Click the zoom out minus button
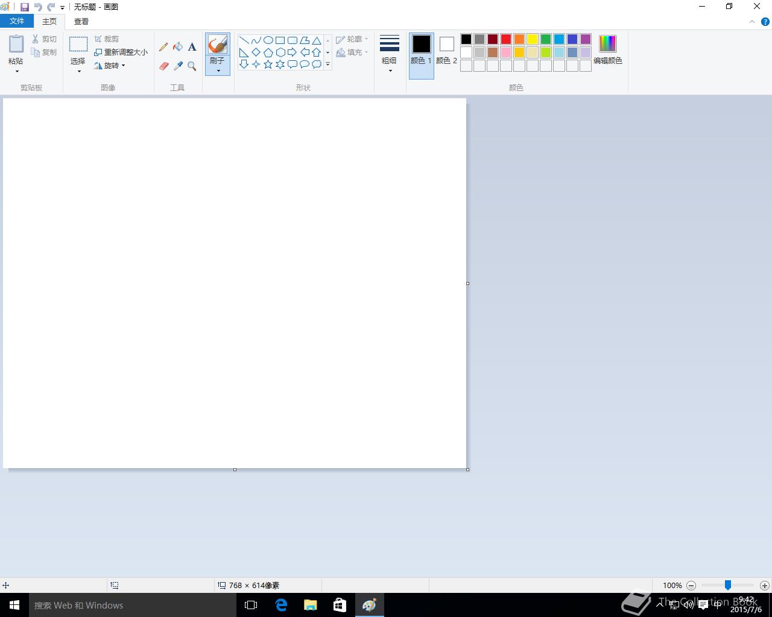This screenshot has height=617, width=772. pyautogui.click(x=691, y=585)
